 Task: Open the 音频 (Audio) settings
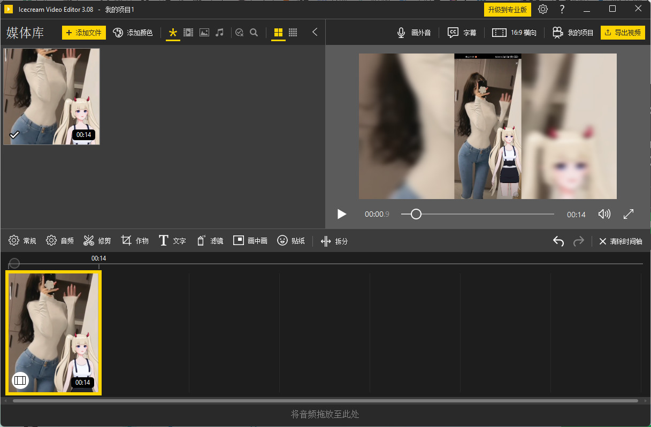coord(60,241)
